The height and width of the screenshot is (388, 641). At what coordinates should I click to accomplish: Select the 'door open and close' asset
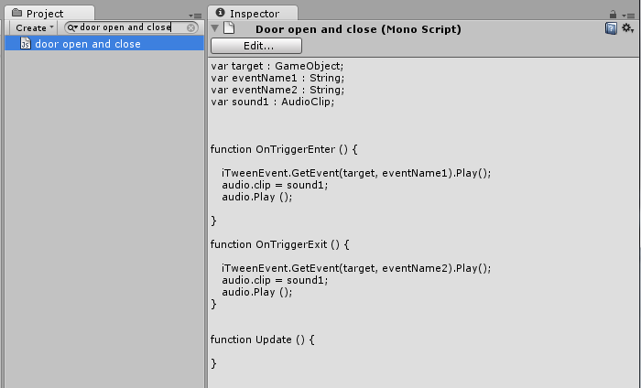[88, 43]
